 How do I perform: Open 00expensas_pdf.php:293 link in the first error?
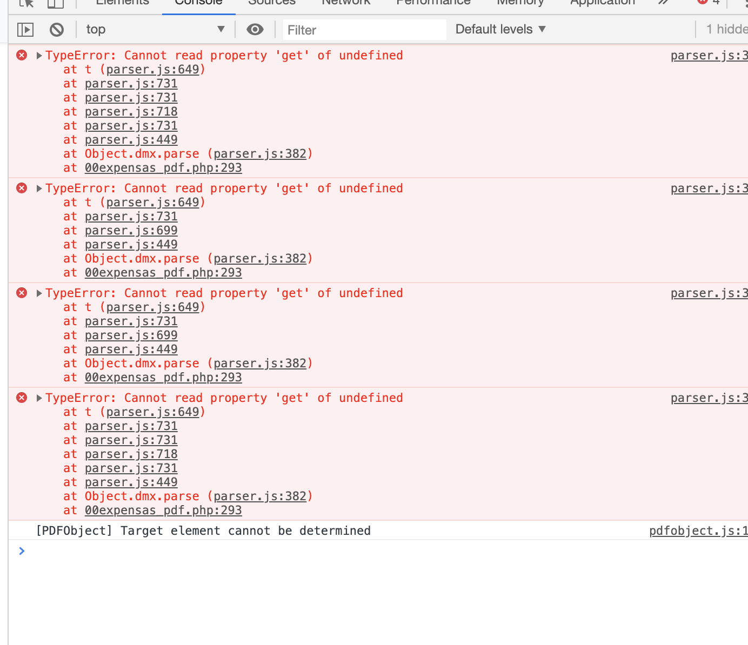[163, 168]
